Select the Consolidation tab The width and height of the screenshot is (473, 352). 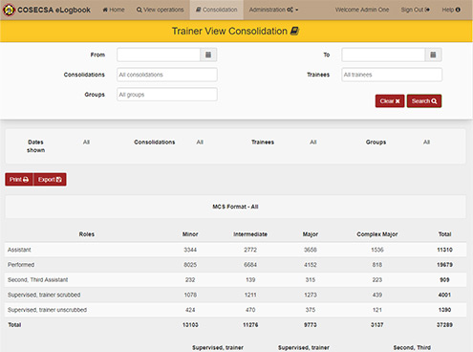[217, 10]
